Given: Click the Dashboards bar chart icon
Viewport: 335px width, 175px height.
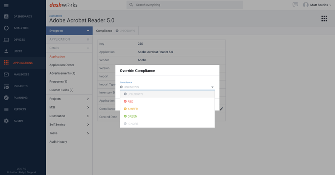Looking at the screenshot, I should coord(6,16).
